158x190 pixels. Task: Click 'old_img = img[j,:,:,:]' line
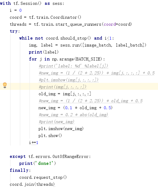(65, 94)
